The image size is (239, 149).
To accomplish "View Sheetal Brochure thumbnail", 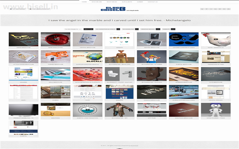I will (184, 57).
